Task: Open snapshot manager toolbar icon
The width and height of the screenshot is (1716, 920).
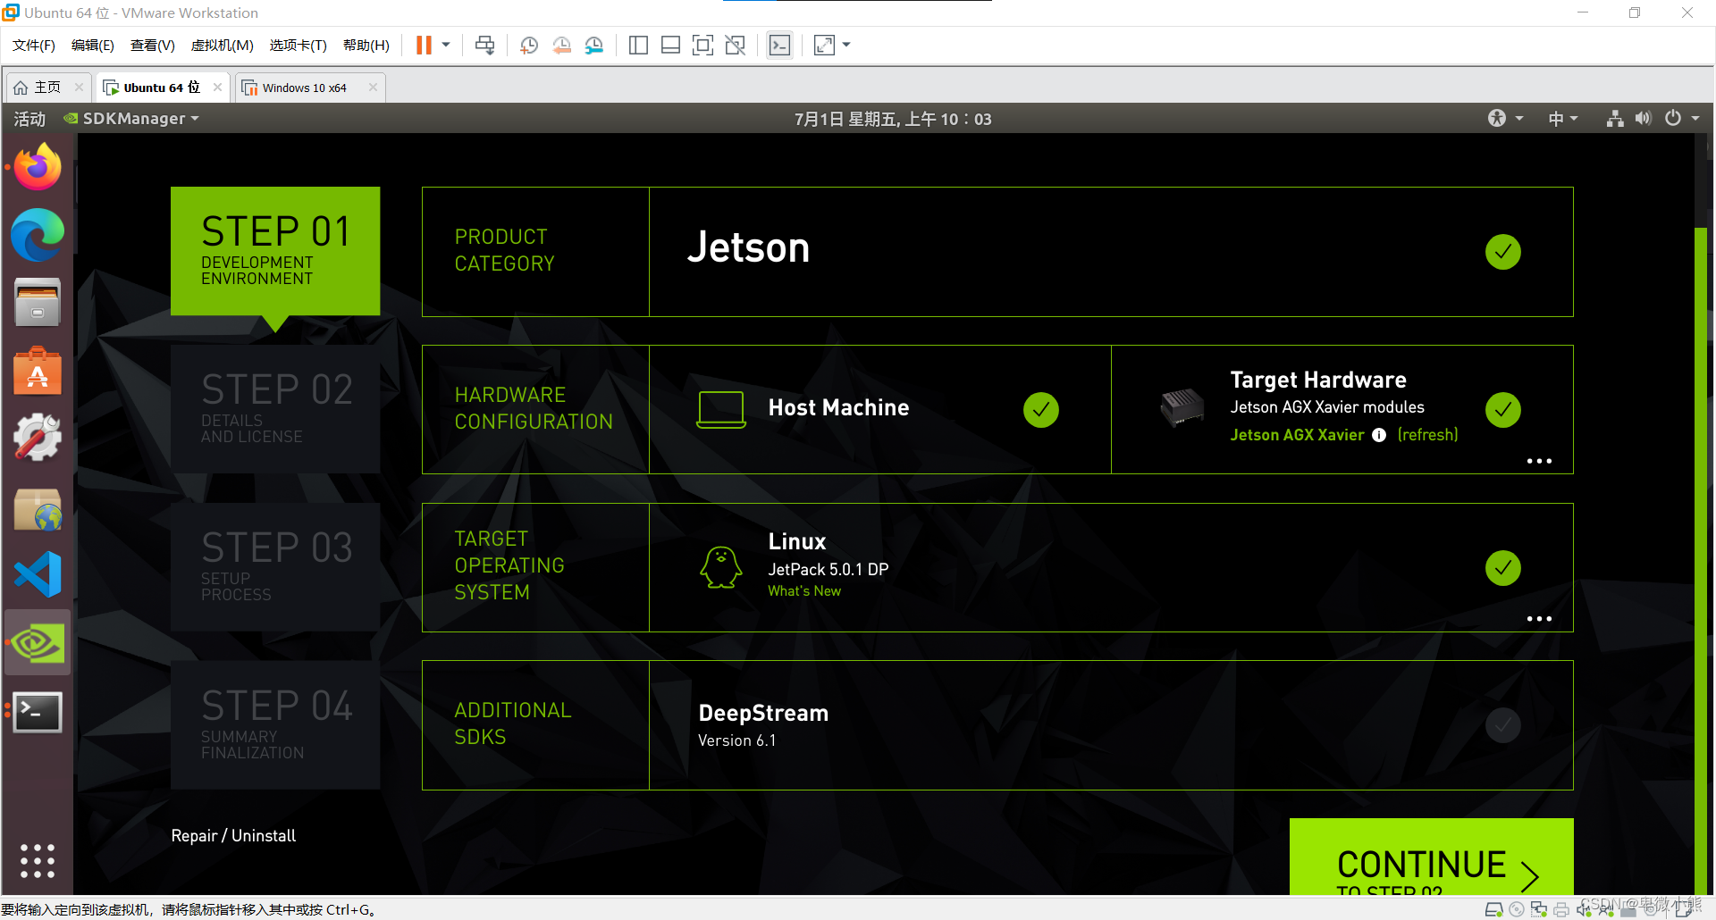Action: (x=593, y=46)
